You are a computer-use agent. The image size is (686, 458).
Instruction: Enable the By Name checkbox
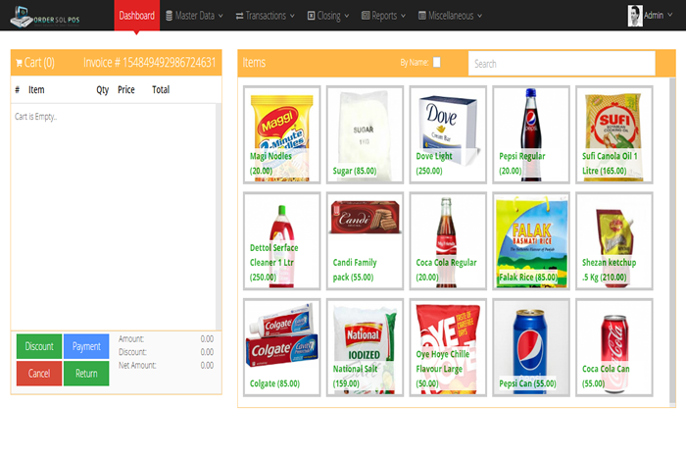pyautogui.click(x=437, y=63)
